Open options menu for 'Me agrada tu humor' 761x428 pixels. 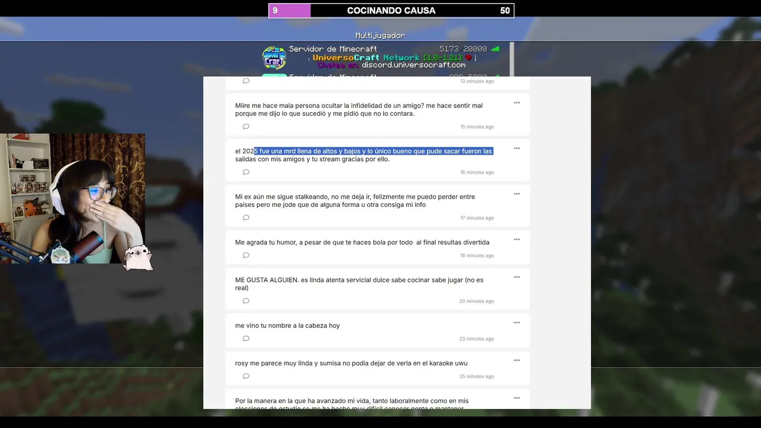[517, 240]
